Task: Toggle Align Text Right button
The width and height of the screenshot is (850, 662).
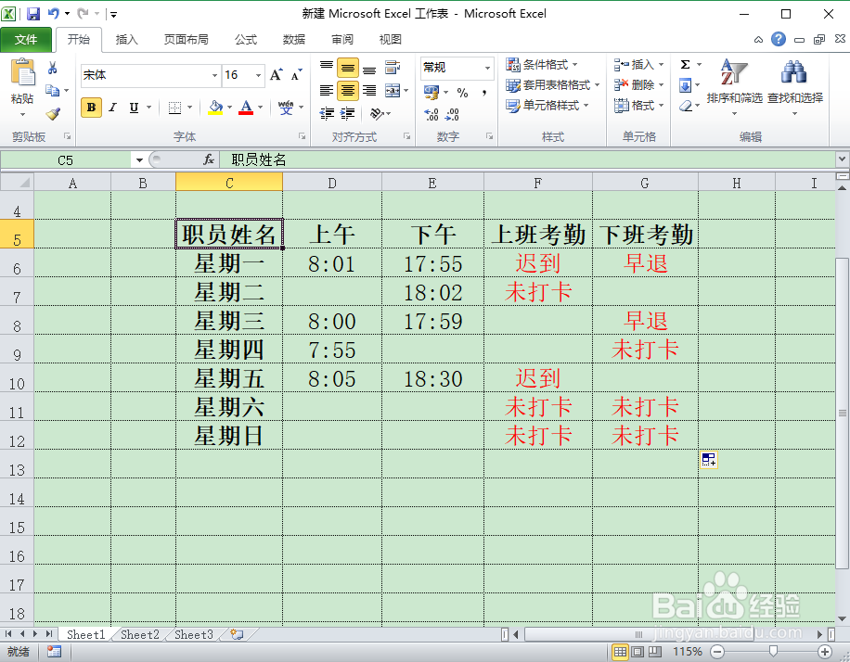Action: point(369,91)
